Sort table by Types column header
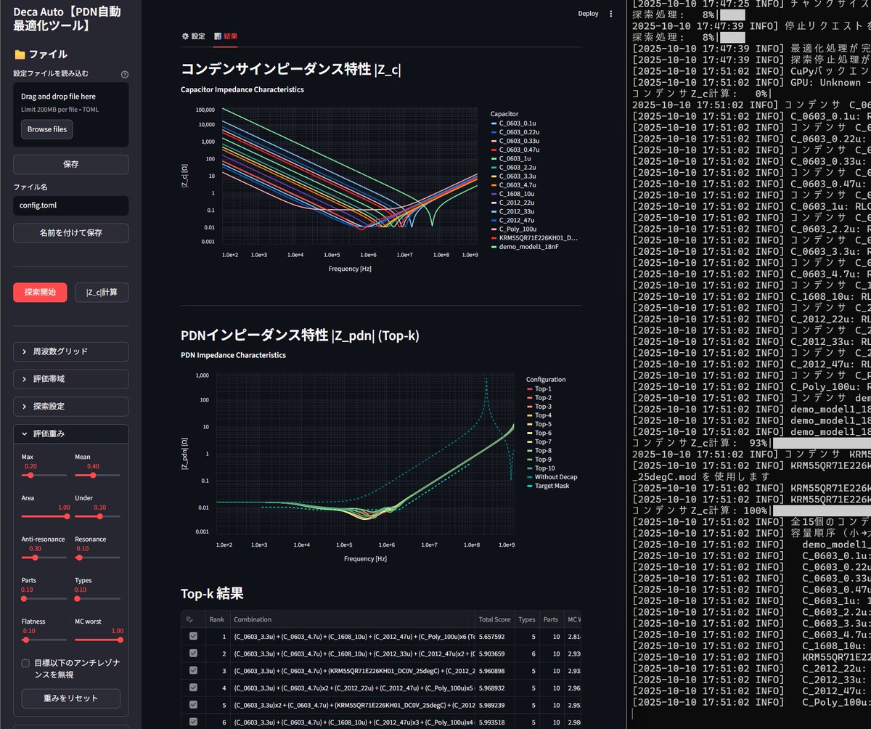 click(526, 619)
